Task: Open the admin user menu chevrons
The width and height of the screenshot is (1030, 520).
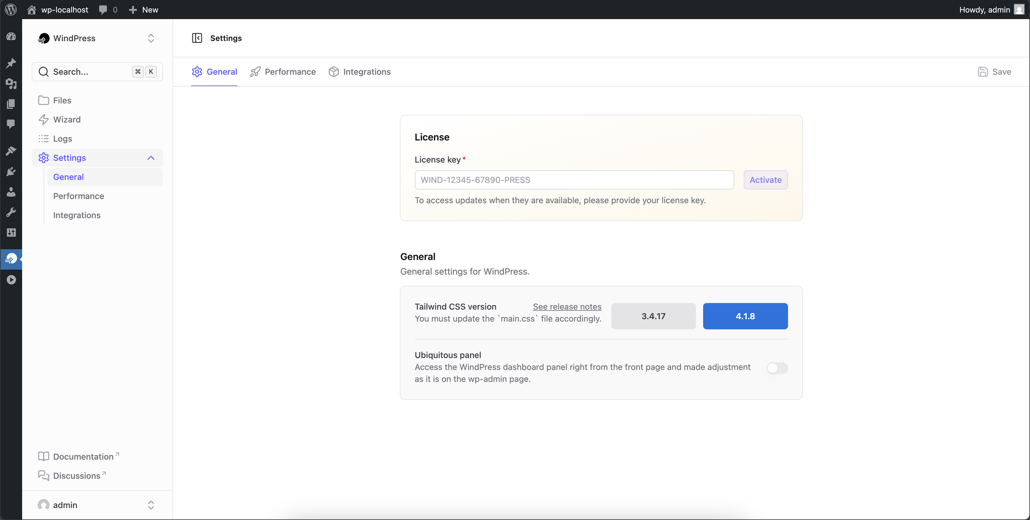Action: coord(151,505)
